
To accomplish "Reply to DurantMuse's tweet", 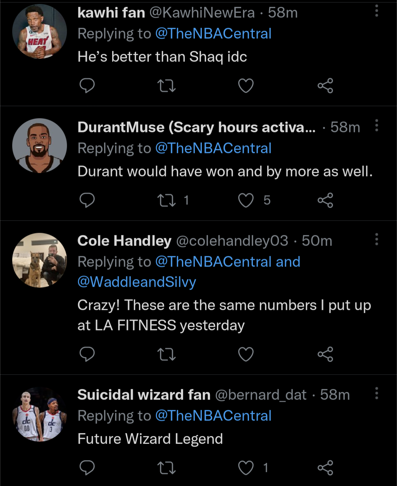I will [87, 200].
